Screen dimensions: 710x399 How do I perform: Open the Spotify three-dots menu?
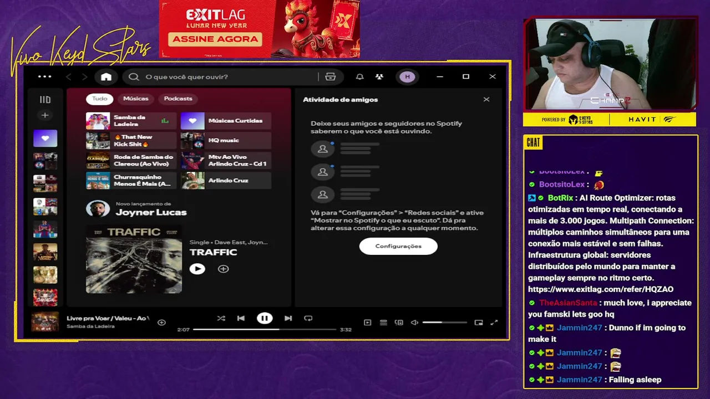(44, 76)
